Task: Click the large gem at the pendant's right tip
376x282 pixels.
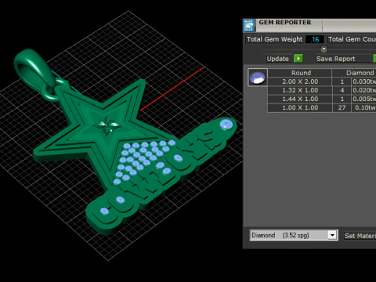Action: 226,125
